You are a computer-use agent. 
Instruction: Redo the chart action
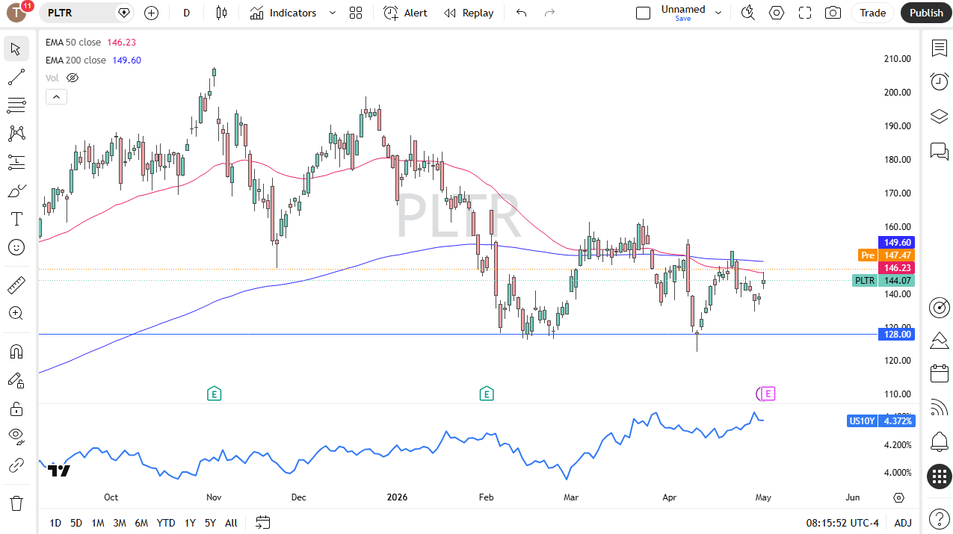[550, 13]
